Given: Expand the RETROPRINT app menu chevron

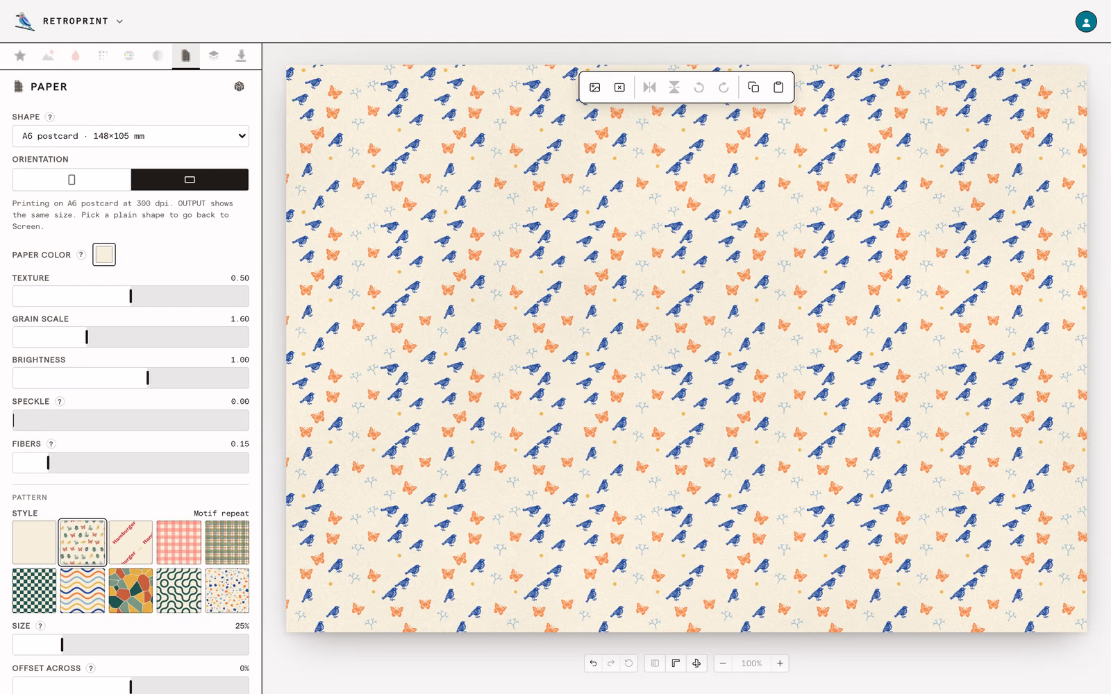Looking at the screenshot, I should coord(120,22).
